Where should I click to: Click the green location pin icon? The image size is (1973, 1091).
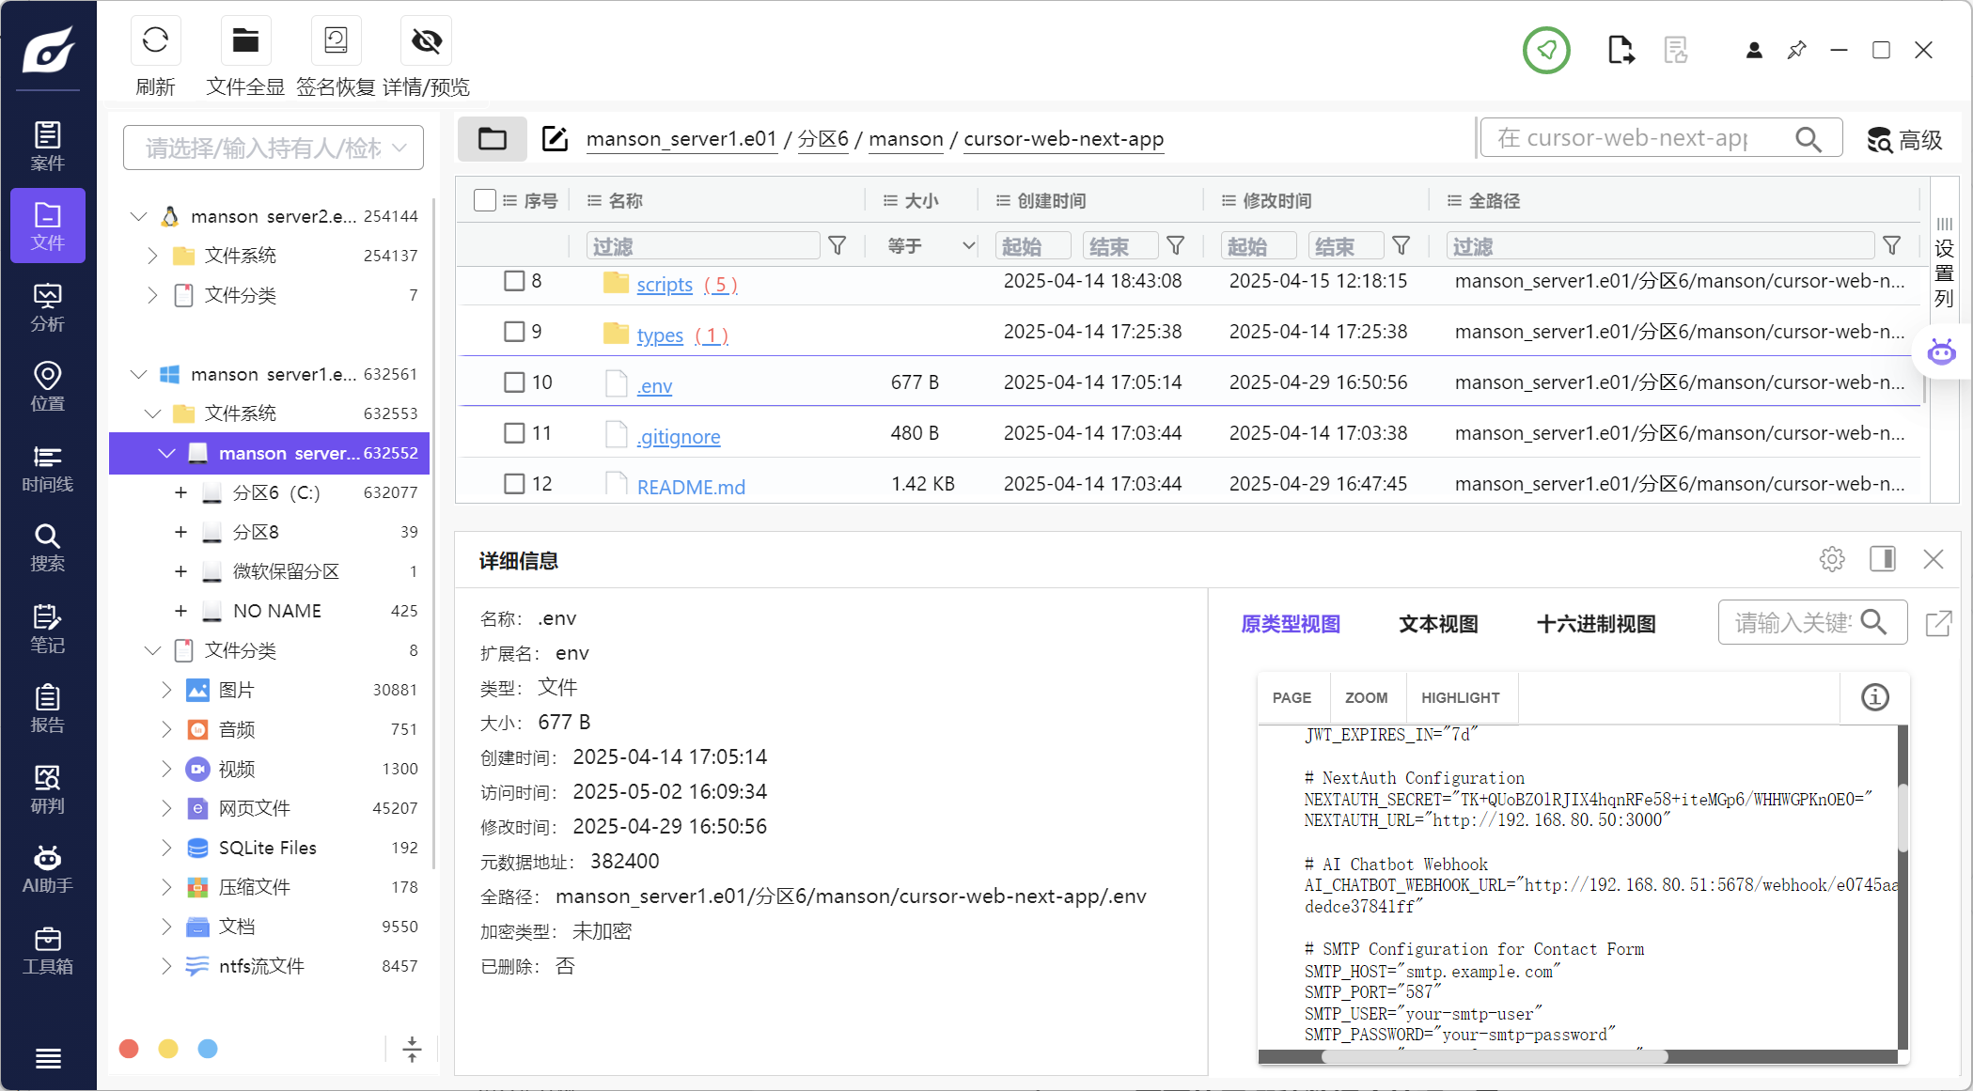[x=1546, y=50]
